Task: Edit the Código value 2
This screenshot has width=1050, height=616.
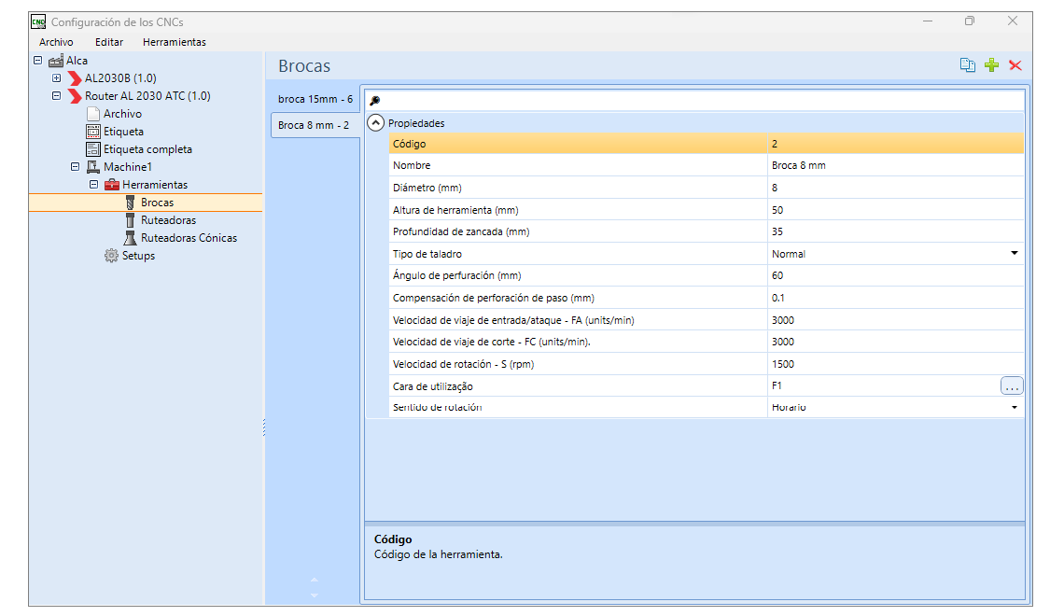Action: [895, 144]
